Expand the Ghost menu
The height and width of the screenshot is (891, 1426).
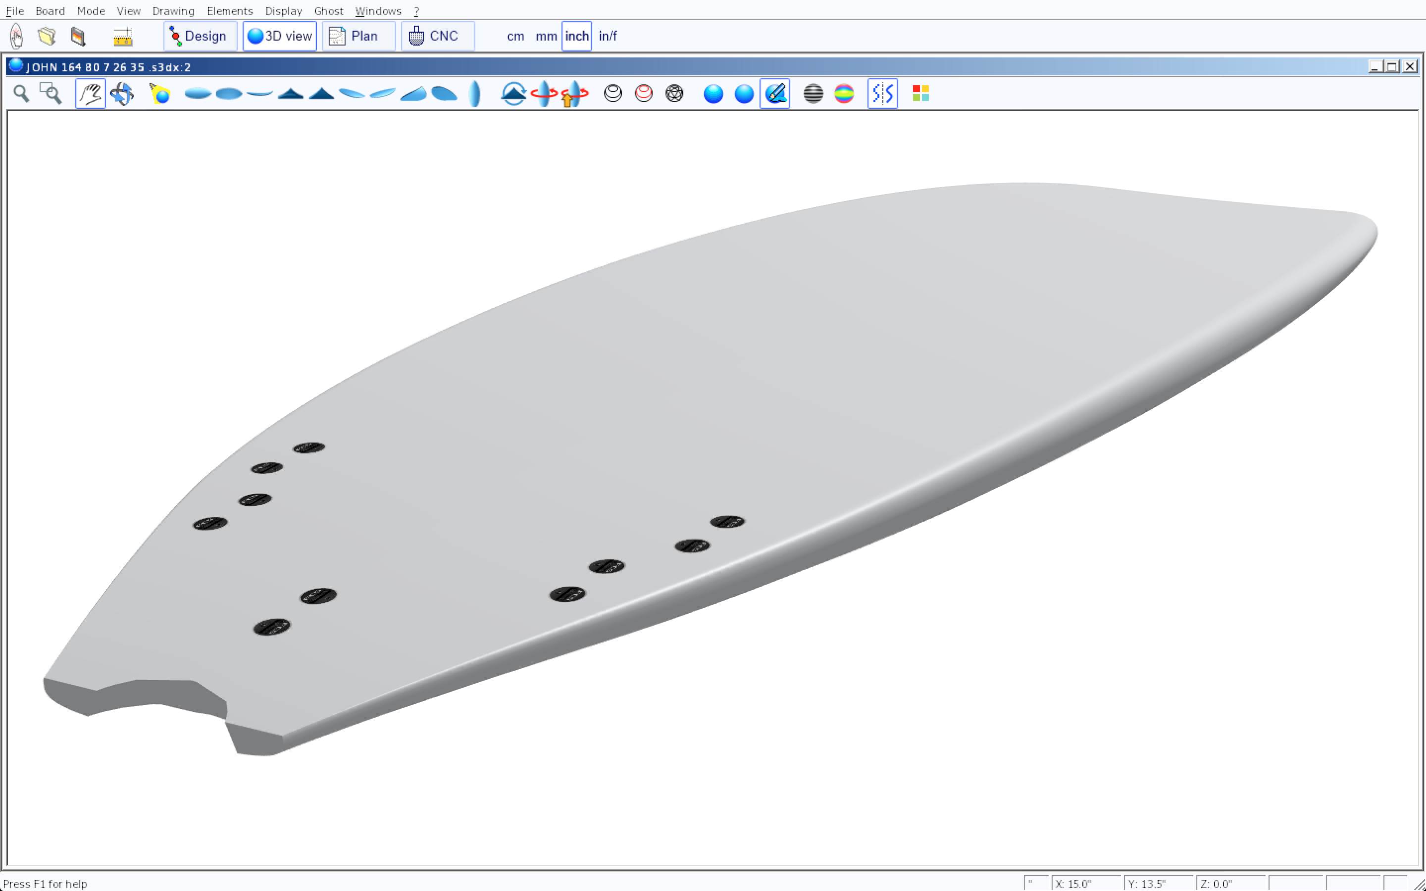click(328, 10)
